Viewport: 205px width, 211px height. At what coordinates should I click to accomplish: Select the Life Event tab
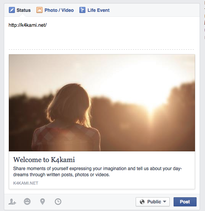tap(94, 10)
